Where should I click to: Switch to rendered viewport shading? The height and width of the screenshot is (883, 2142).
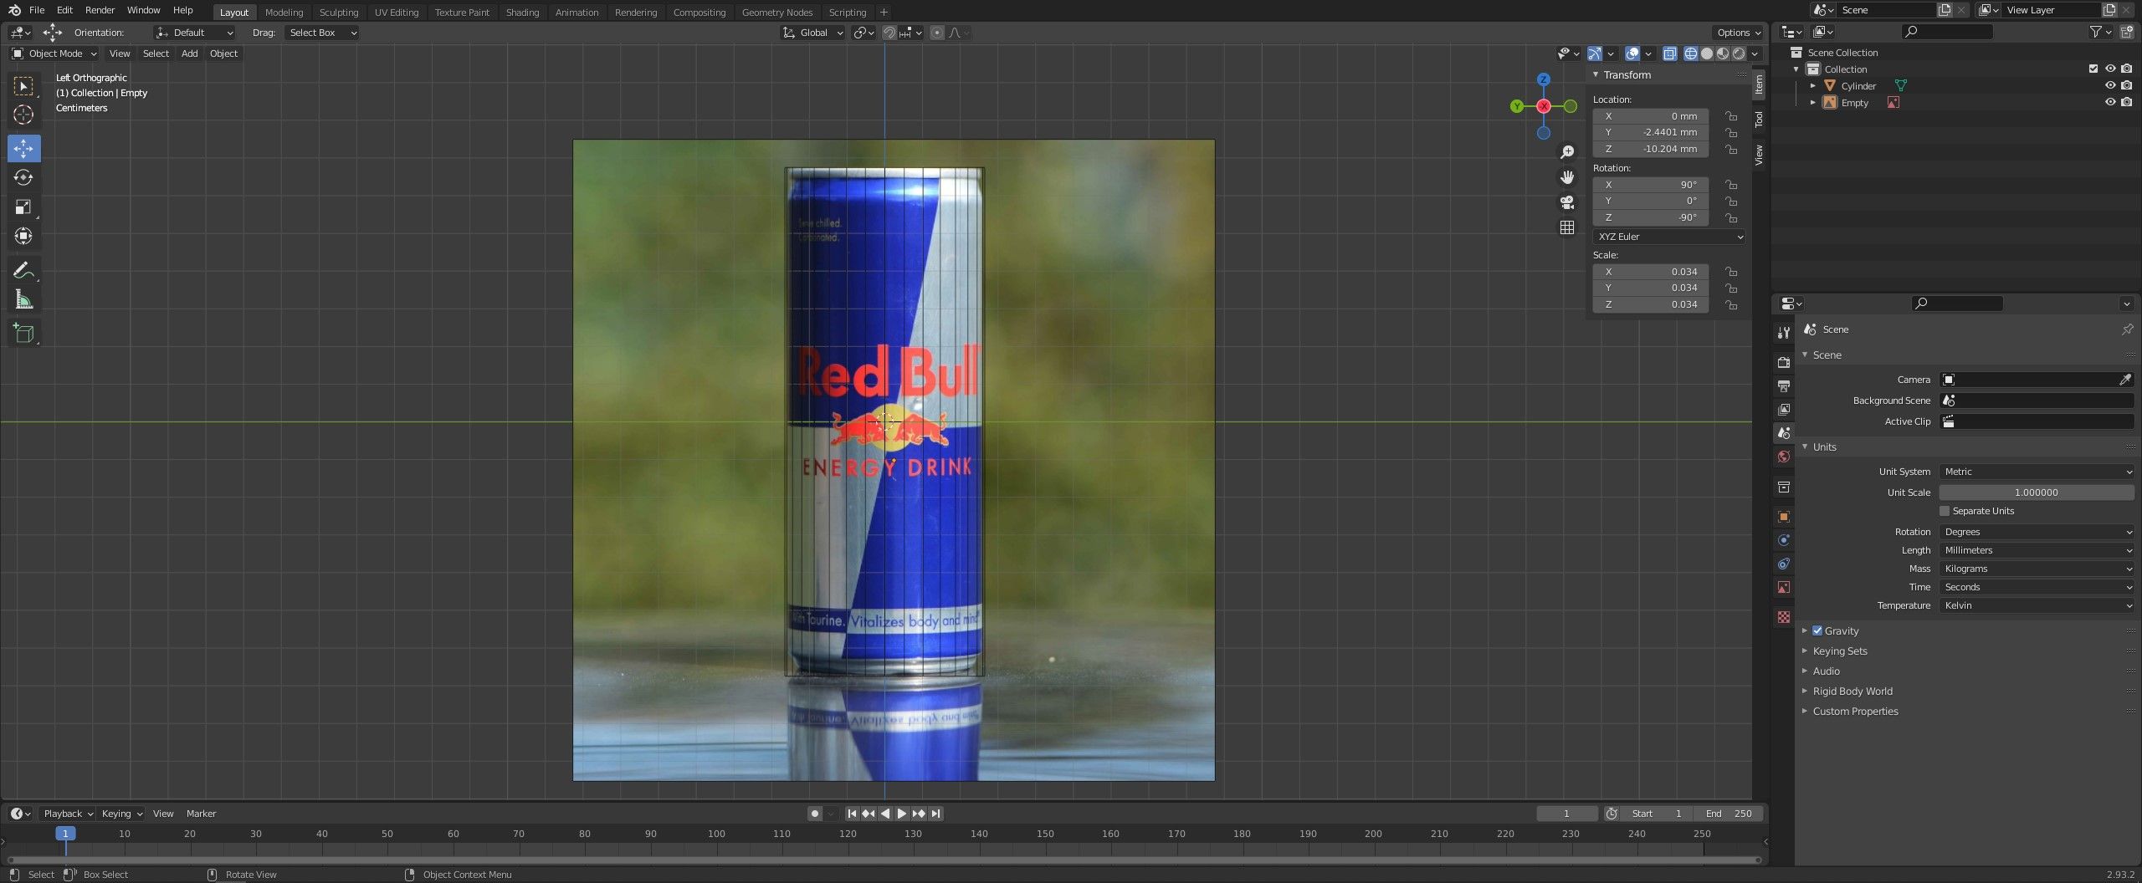point(1739,54)
